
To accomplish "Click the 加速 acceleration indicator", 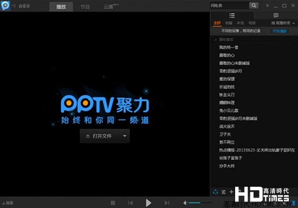I will click(x=8, y=203).
